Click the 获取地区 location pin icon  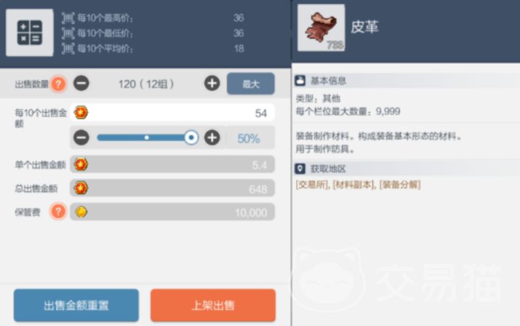(300, 169)
